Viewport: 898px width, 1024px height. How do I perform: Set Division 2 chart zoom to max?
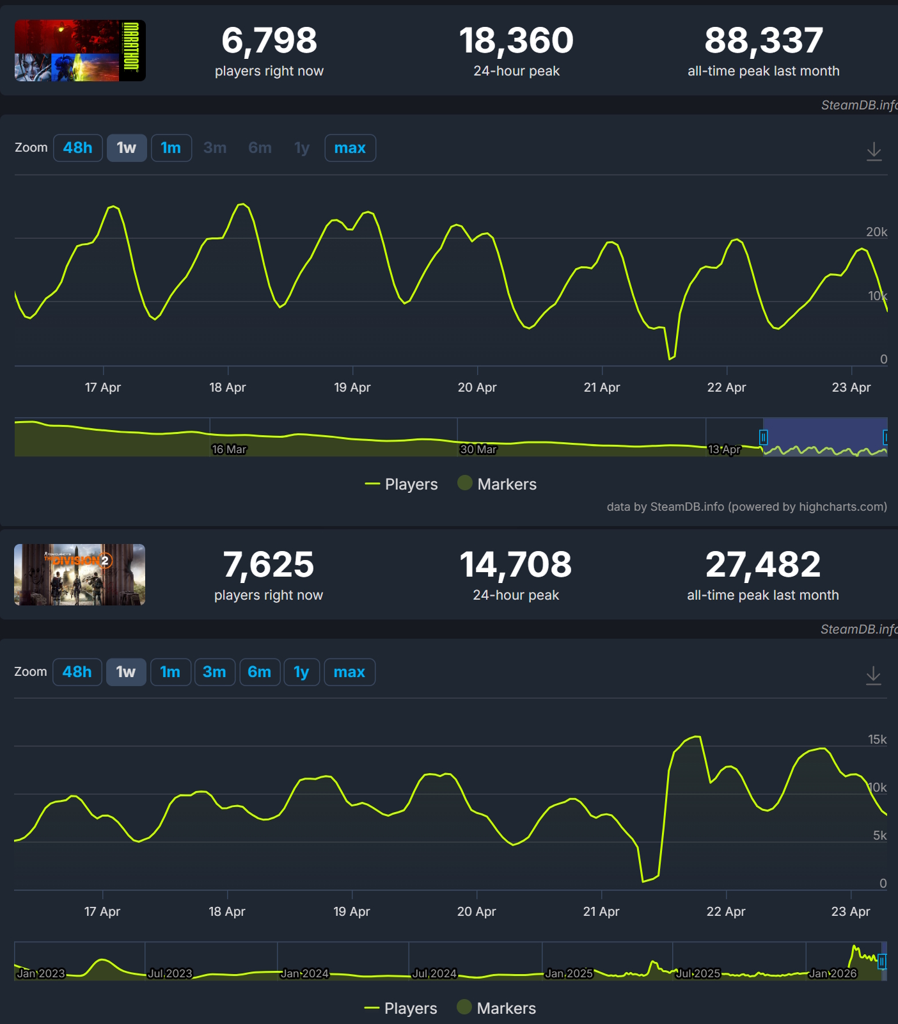349,672
